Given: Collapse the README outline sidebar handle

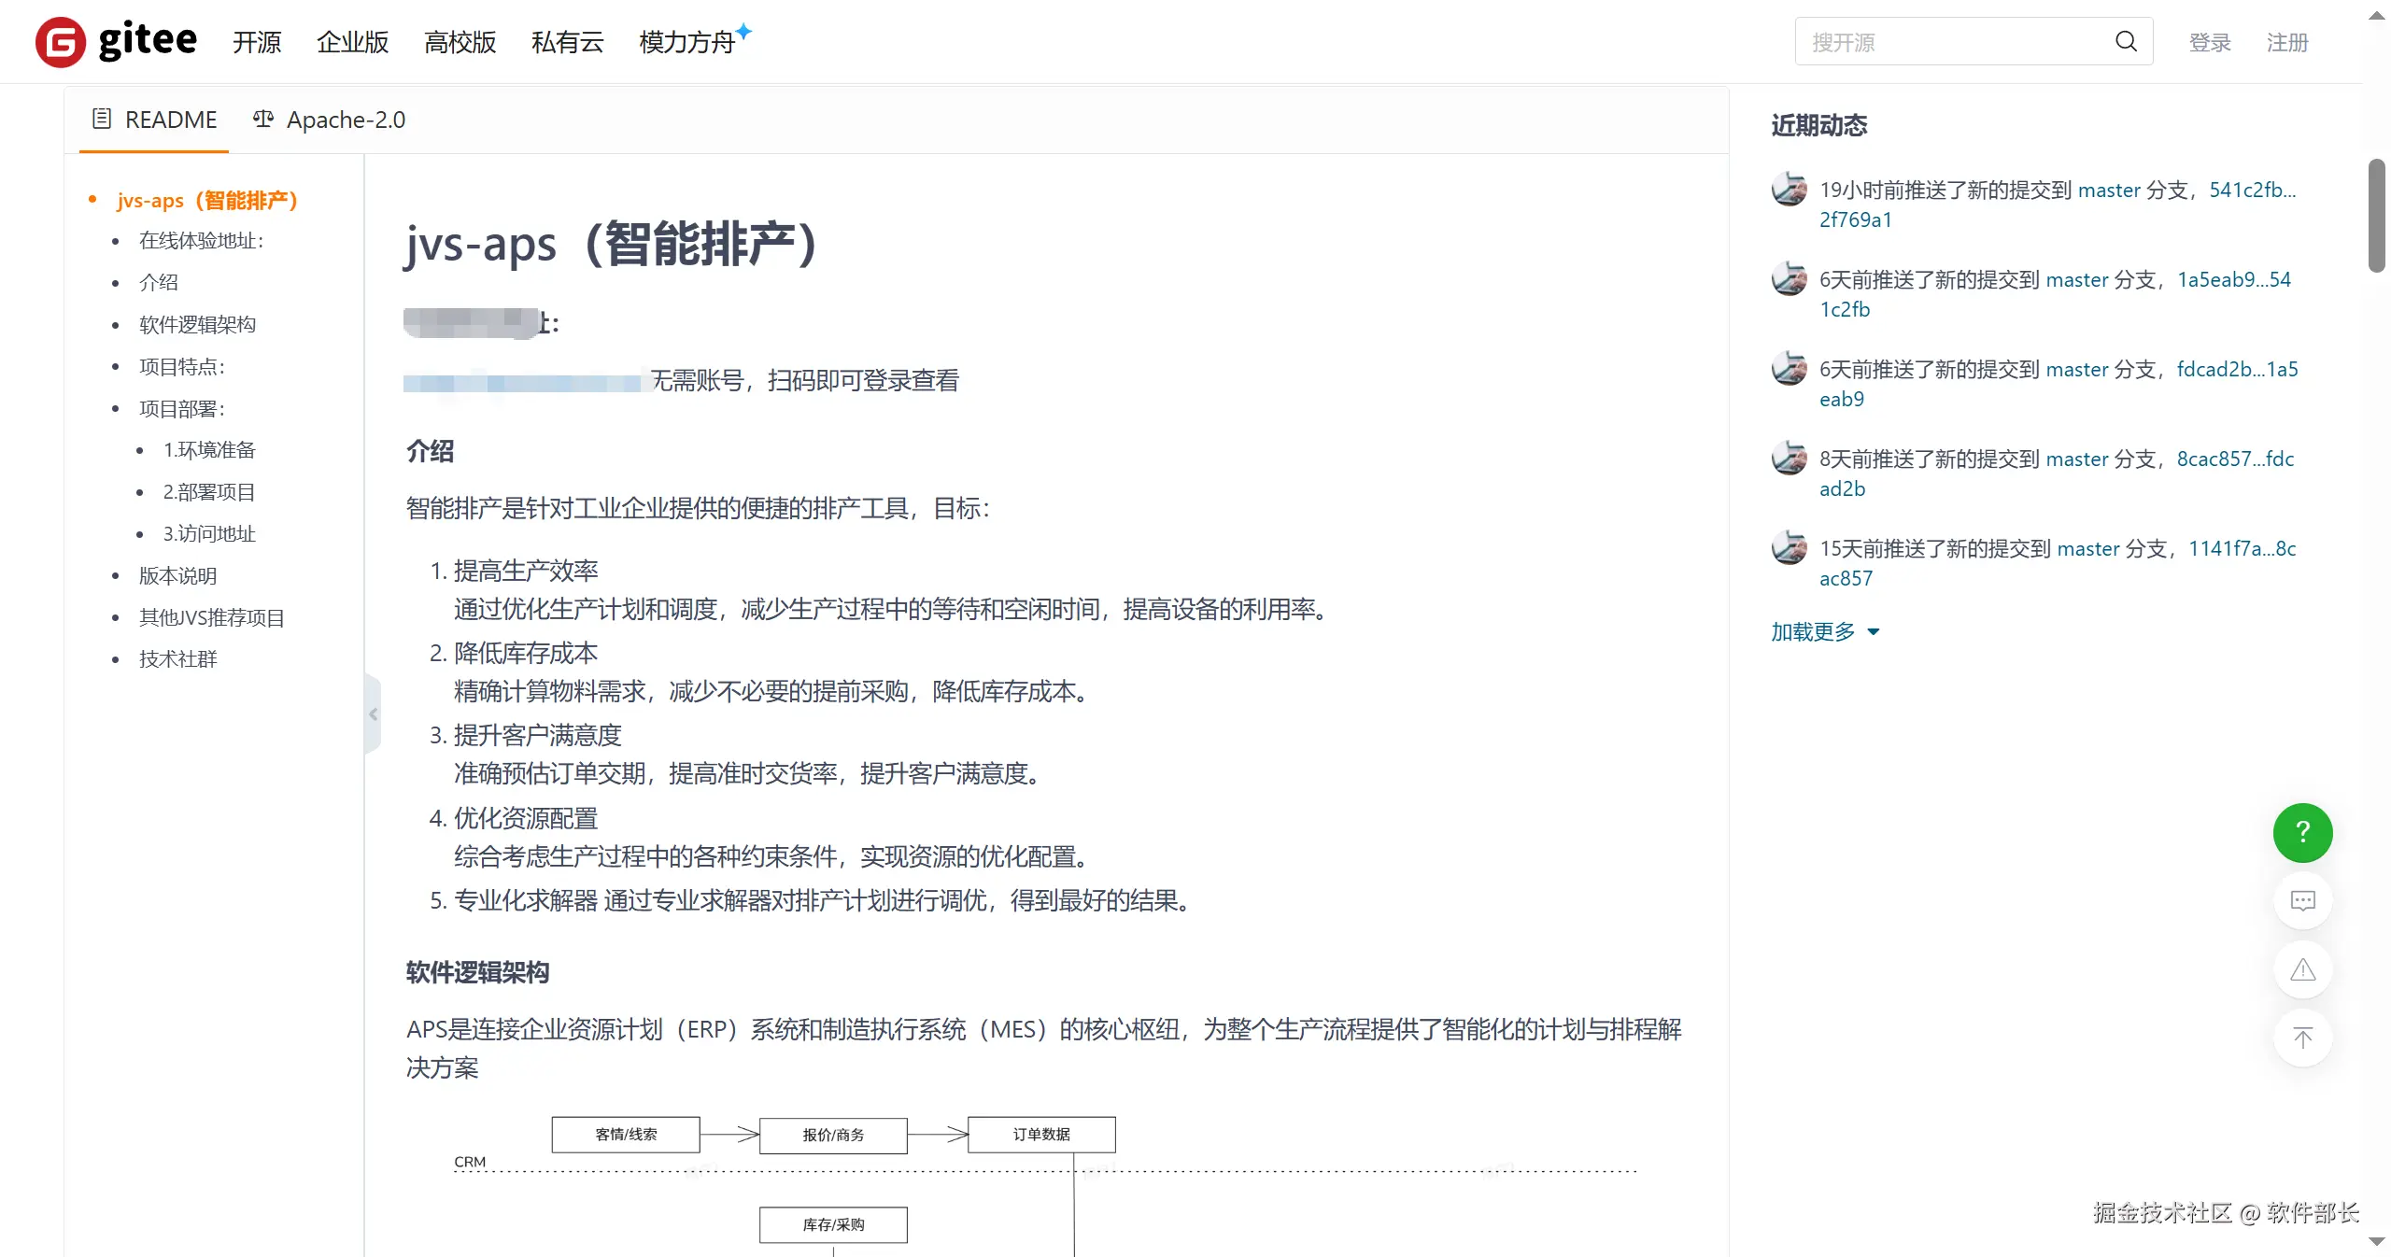Looking at the screenshot, I should point(373,714).
